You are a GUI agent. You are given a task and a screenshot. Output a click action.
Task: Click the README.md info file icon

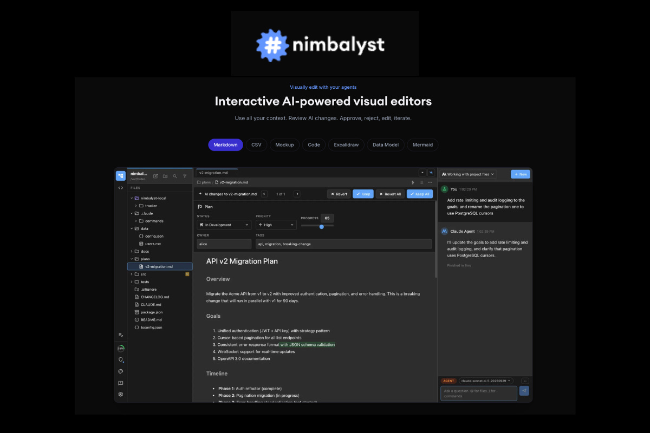[x=136, y=320]
